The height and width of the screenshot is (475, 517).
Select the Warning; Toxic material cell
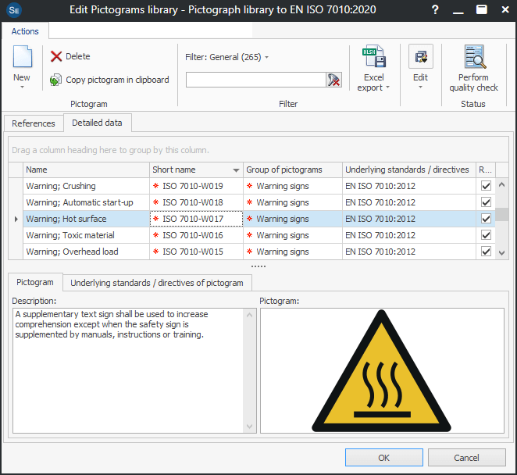click(87, 235)
